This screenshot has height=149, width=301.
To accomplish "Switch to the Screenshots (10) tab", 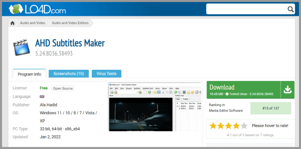I will pyautogui.click(x=69, y=74).
